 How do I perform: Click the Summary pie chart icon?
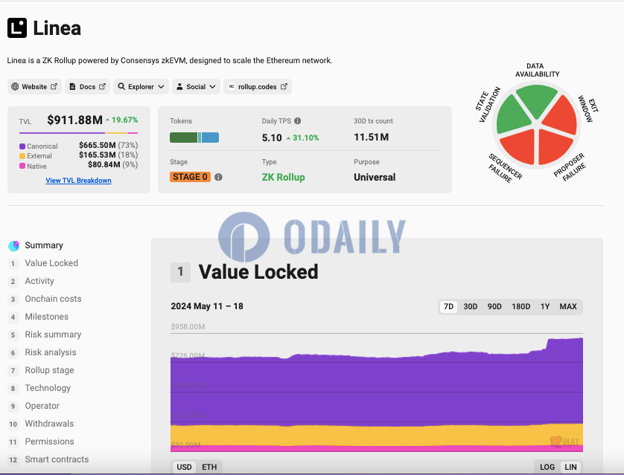(x=13, y=246)
